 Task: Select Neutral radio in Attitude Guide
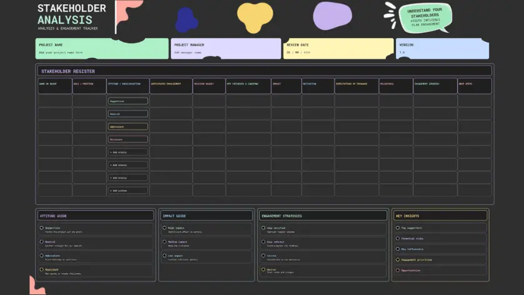42,241
